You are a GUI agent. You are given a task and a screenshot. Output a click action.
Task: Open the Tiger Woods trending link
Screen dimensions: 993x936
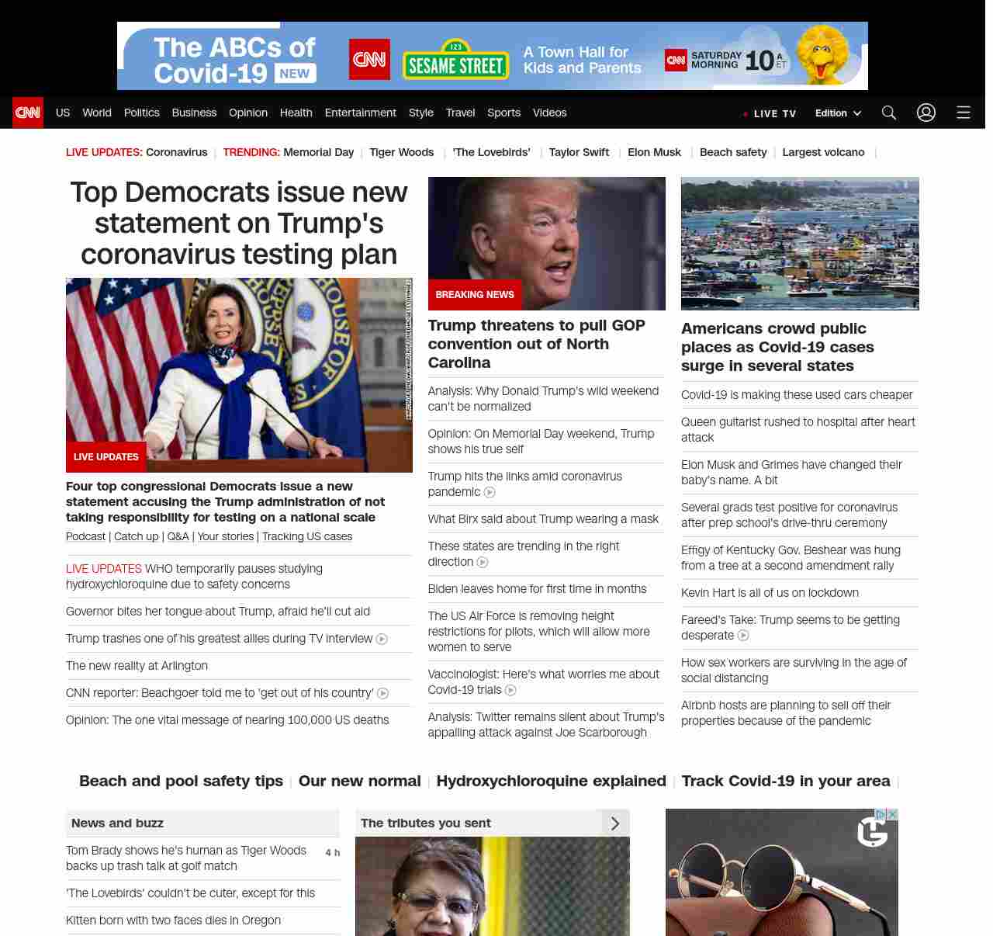401,152
